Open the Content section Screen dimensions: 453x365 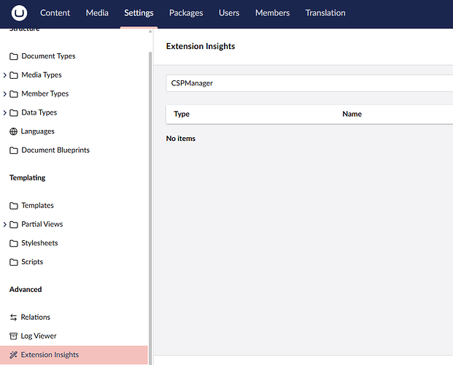click(55, 13)
